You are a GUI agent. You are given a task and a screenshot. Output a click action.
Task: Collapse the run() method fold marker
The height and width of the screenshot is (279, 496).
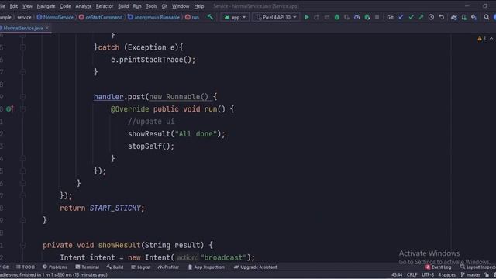pyautogui.click(x=22, y=109)
